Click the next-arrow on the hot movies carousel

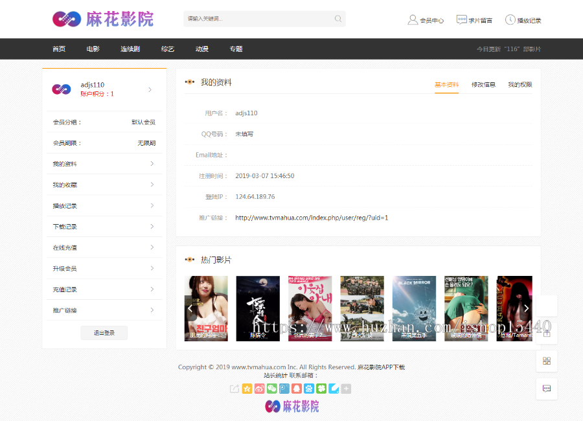click(x=526, y=308)
